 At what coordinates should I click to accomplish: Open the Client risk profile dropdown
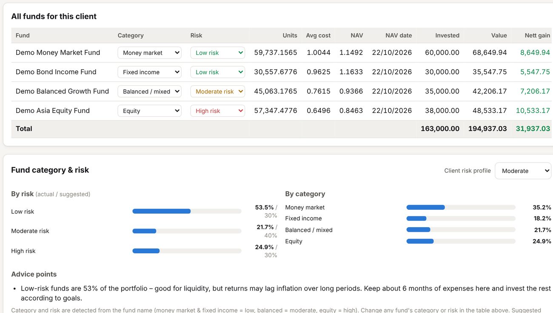coord(523,171)
